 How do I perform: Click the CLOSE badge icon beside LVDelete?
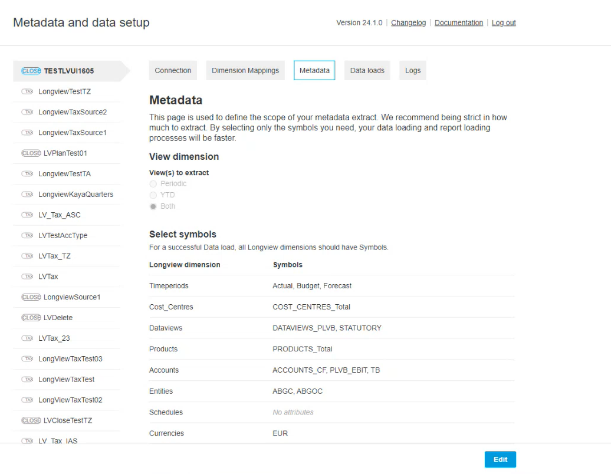tap(31, 318)
